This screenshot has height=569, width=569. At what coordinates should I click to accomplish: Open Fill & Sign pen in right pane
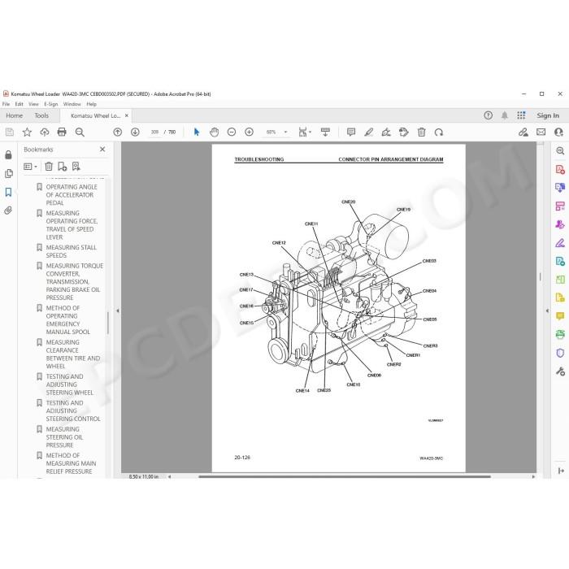pos(560,243)
